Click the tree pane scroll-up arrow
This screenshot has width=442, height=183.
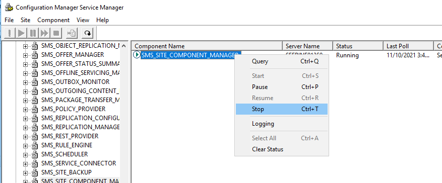pyautogui.click(x=124, y=46)
